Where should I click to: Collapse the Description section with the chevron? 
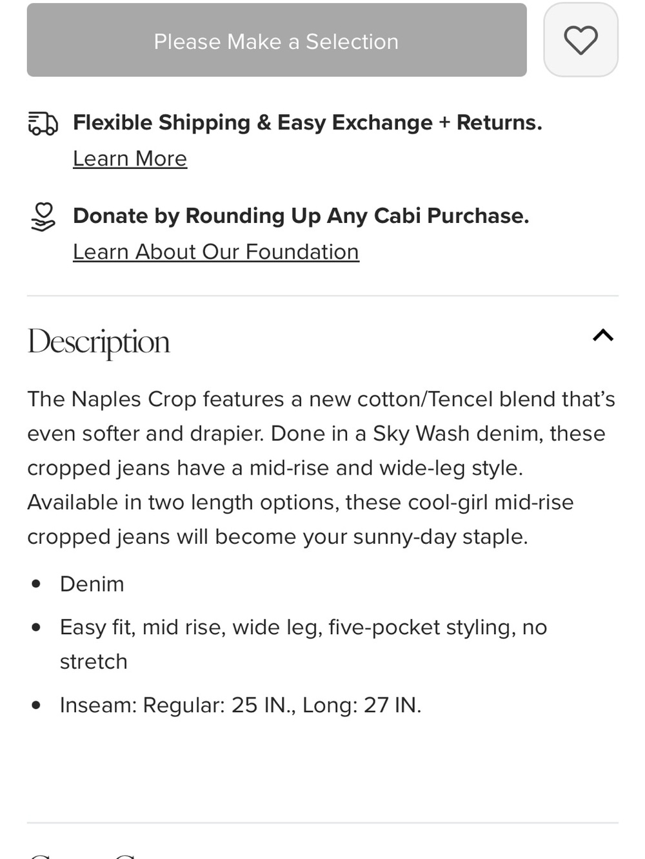click(x=603, y=335)
